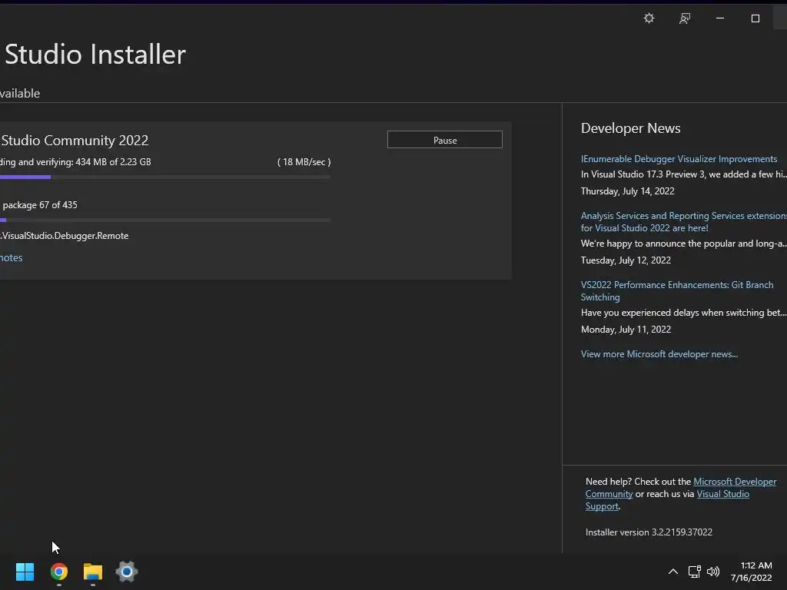Open the Windows Start menu
Viewport: 787px width, 590px height.
coord(25,572)
